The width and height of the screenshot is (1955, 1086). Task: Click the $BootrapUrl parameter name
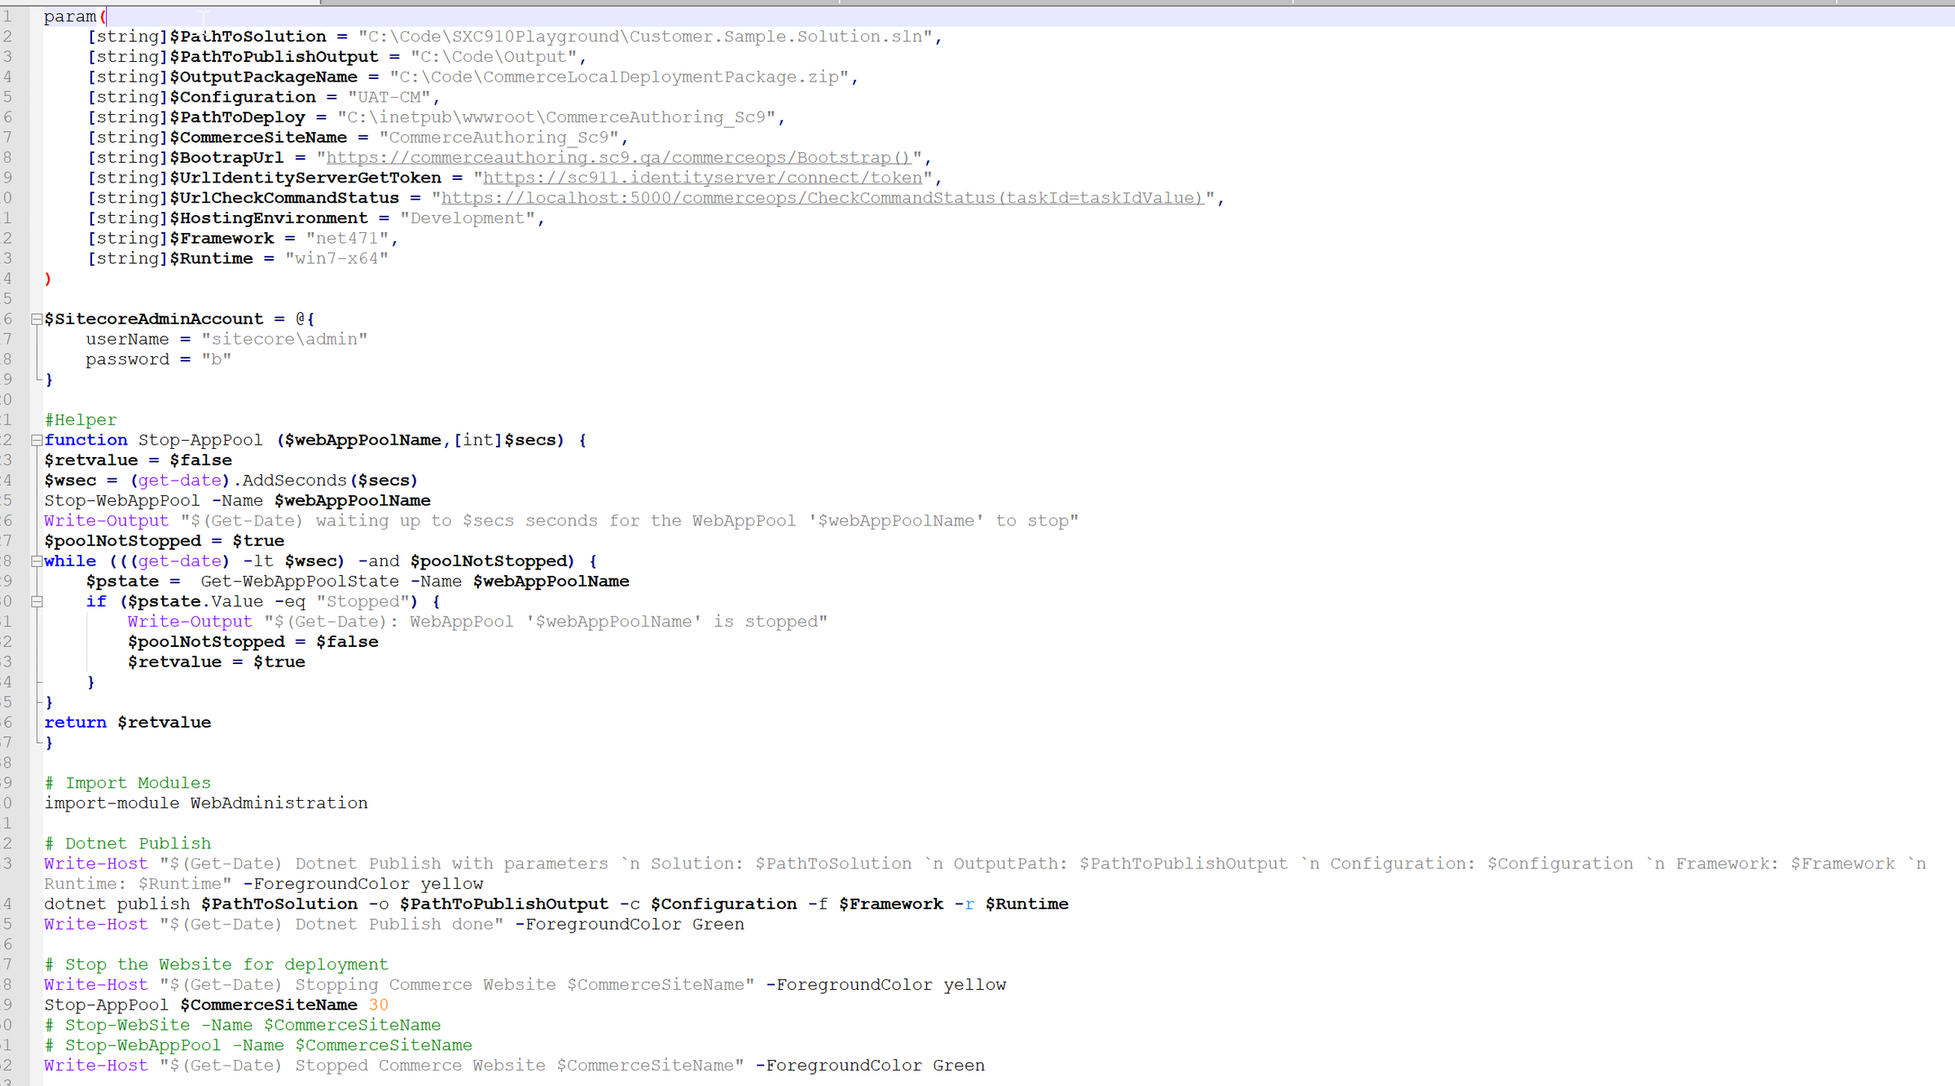coord(226,157)
